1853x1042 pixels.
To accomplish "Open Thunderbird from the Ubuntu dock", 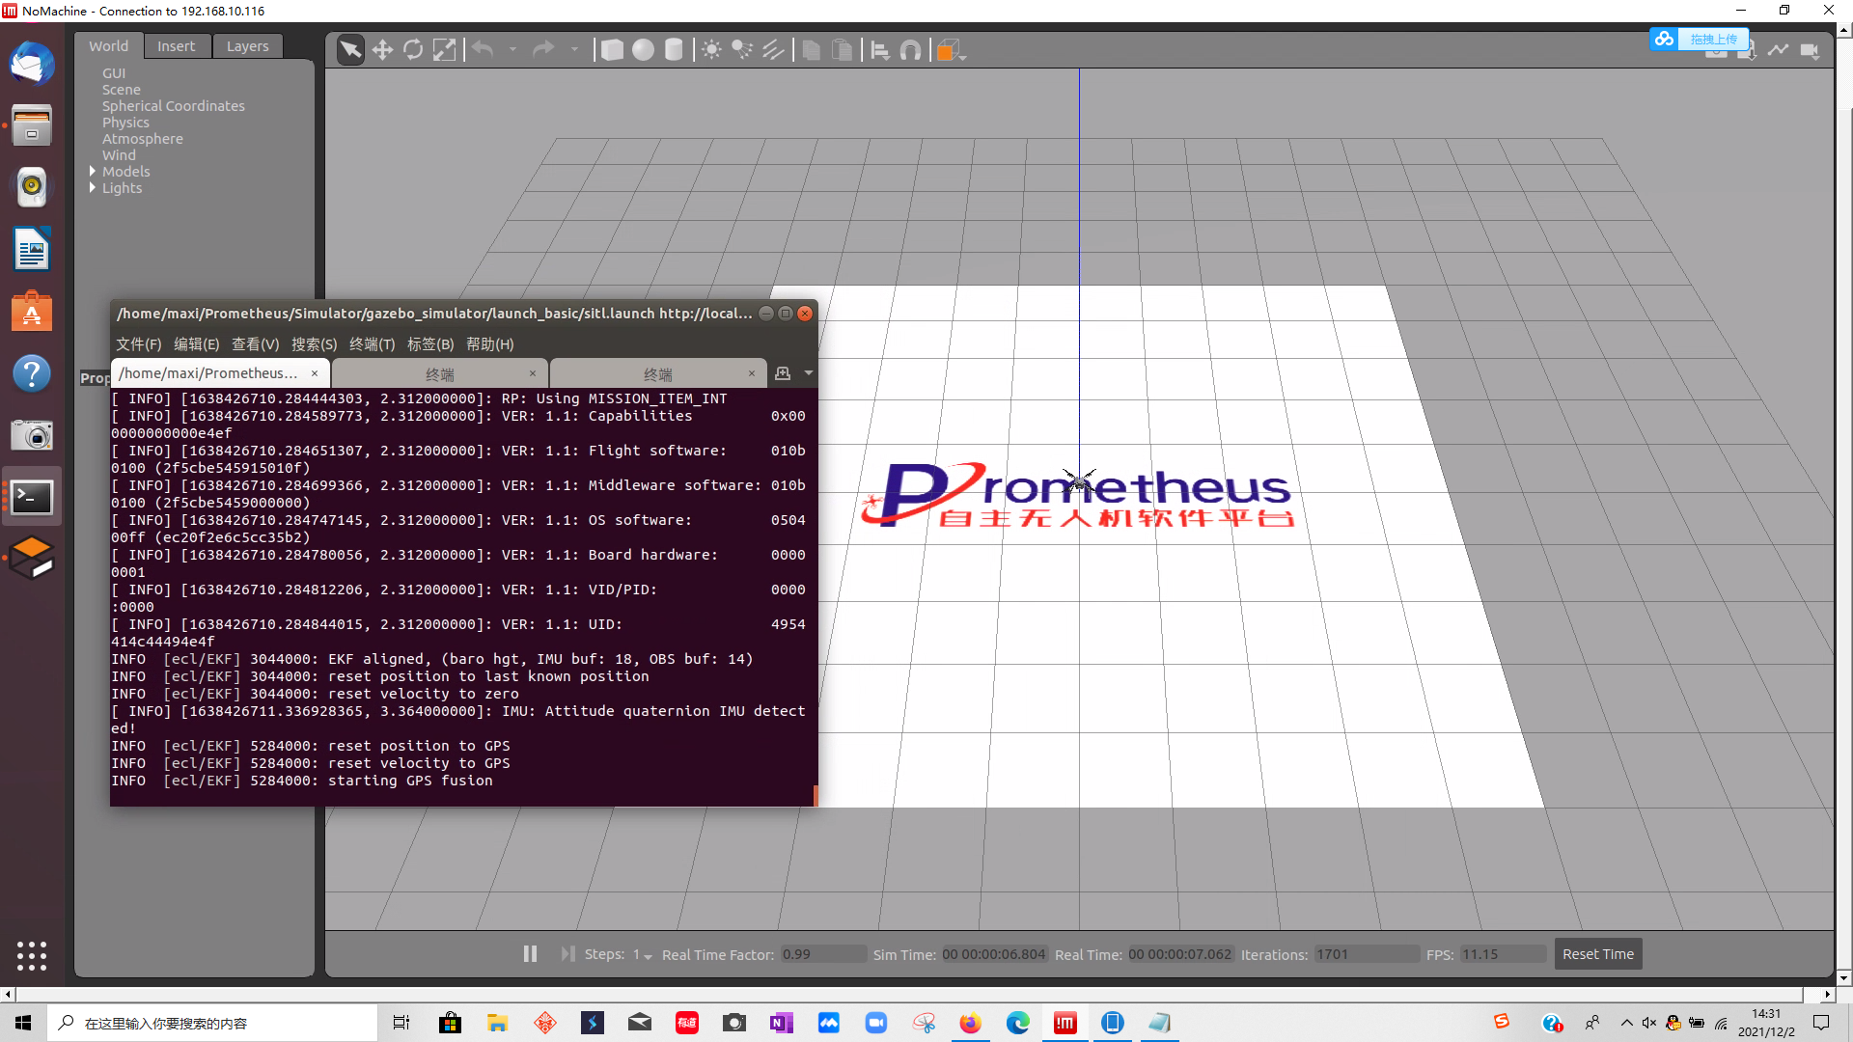I will [32, 64].
